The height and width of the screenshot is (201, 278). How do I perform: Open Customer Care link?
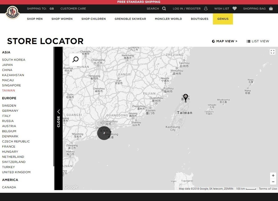tap(73, 8)
